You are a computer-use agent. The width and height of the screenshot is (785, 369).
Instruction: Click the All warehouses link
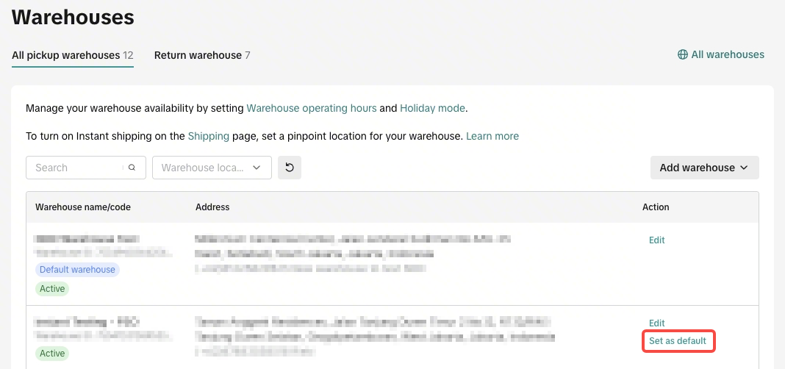pyautogui.click(x=728, y=54)
